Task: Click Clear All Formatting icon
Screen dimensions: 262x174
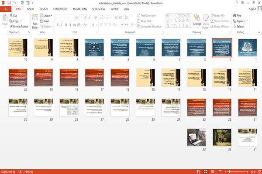Action: (95, 17)
